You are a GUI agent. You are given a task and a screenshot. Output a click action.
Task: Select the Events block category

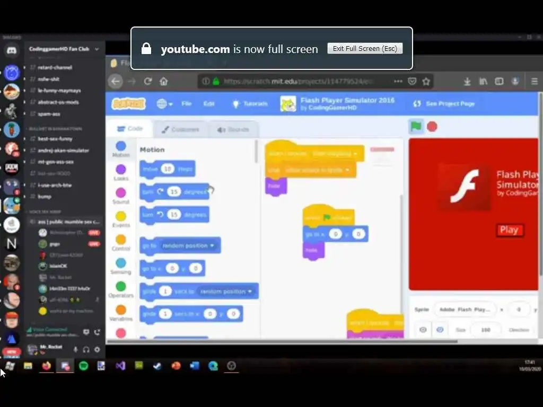coord(121,219)
